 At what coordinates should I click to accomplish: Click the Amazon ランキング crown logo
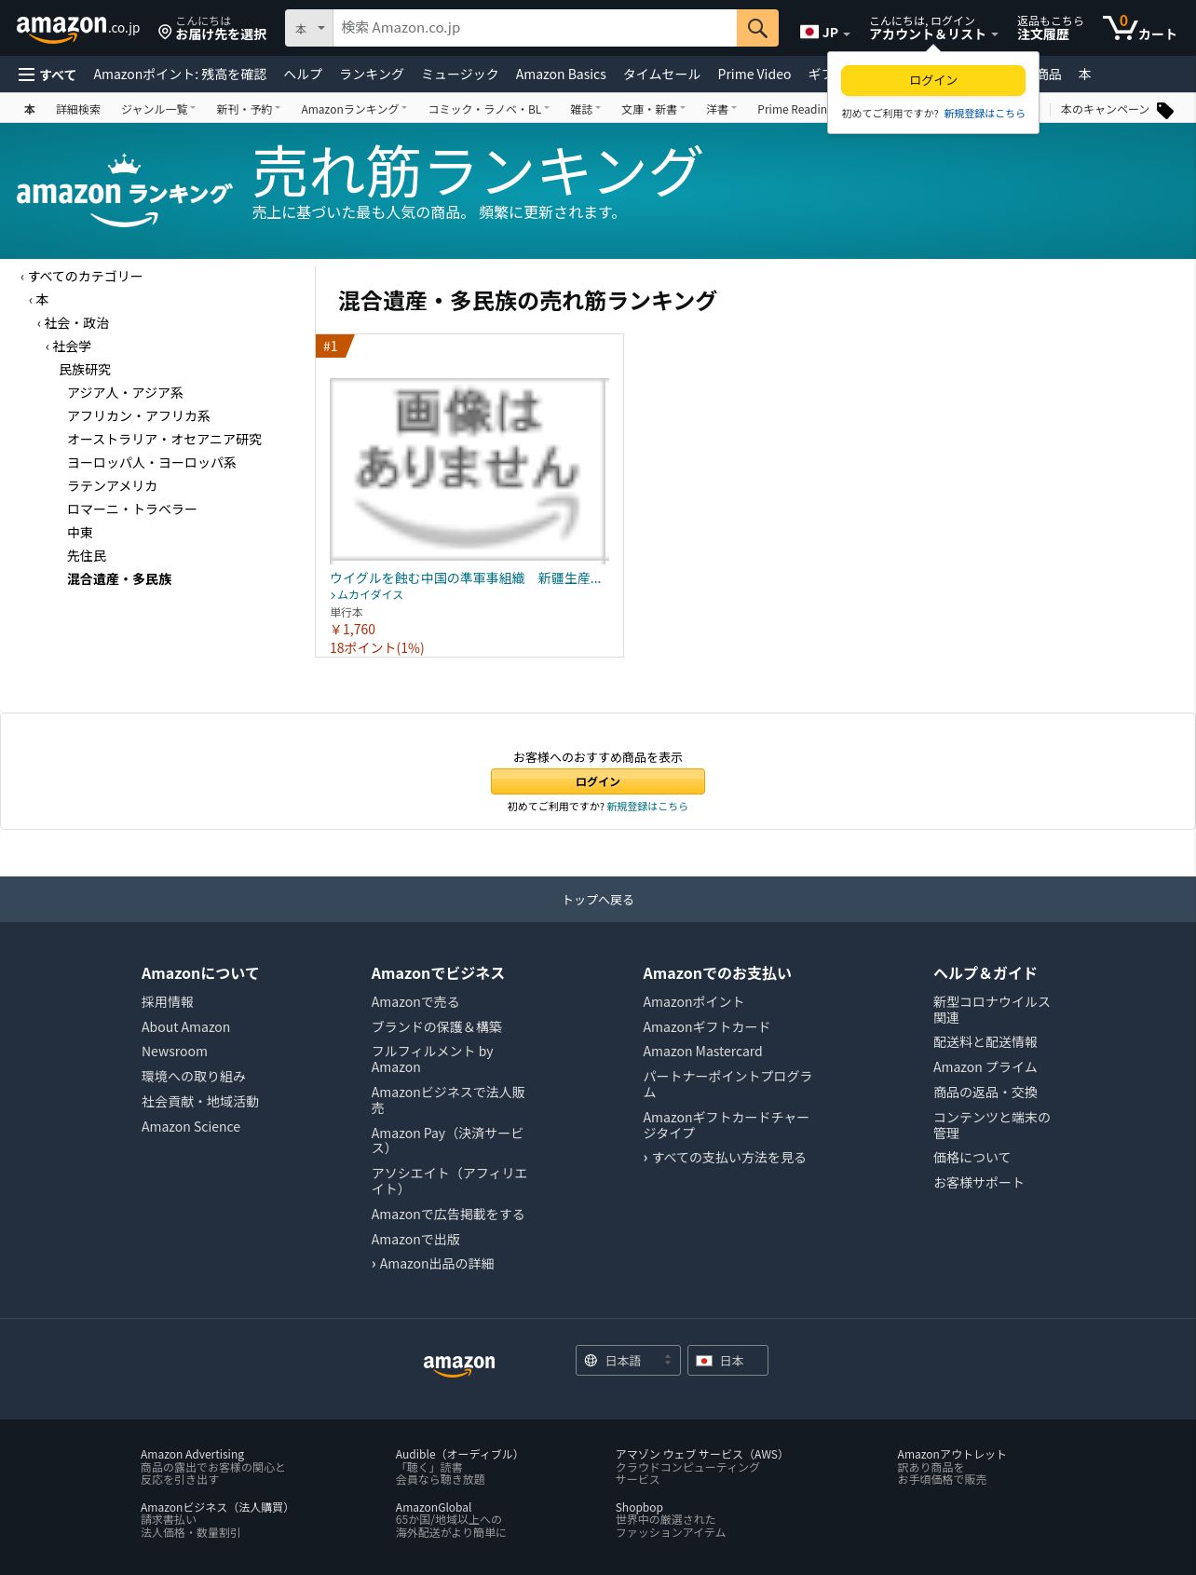(x=124, y=191)
